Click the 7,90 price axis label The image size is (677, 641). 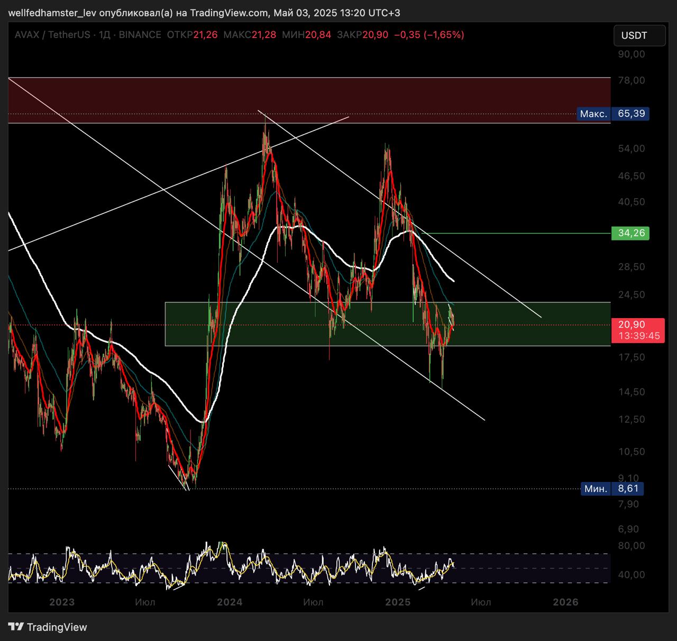point(628,504)
